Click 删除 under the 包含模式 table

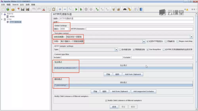pos(117,74)
